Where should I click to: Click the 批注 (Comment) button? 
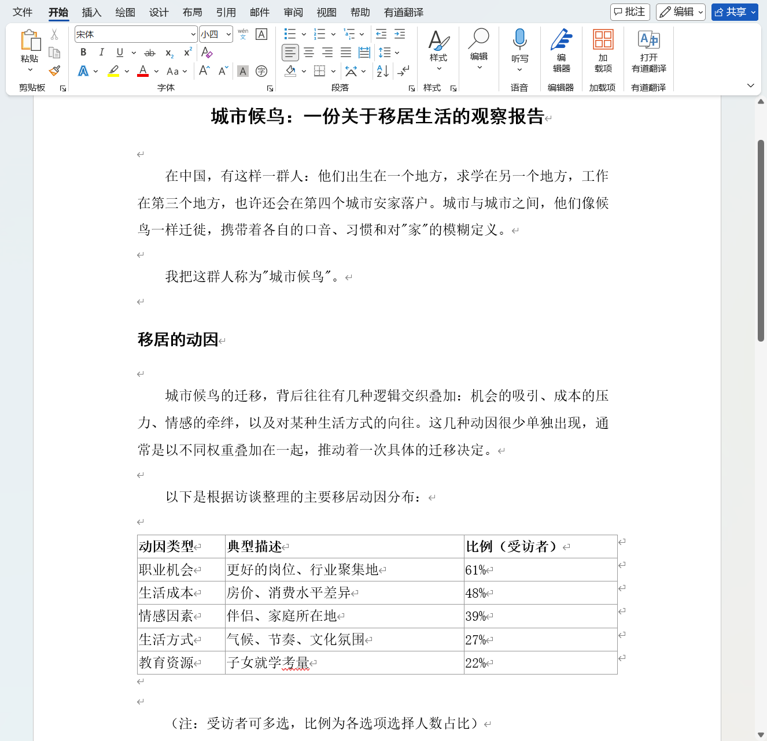pyautogui.click(x=630, y=12)
